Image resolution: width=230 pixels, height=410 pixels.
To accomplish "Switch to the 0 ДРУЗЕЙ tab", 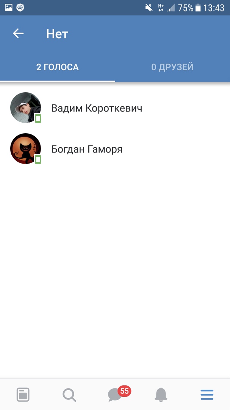I will pos(172,67).
